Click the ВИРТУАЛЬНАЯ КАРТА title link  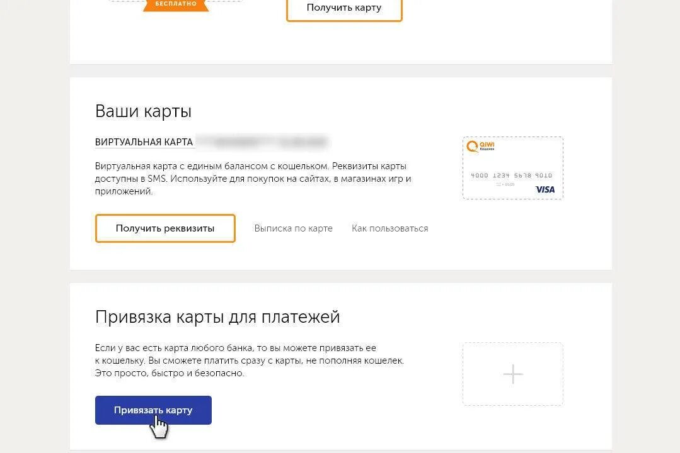click(x=144, y=142)
